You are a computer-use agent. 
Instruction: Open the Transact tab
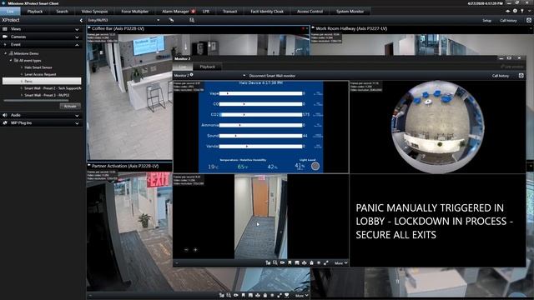(x=230, y=11)
